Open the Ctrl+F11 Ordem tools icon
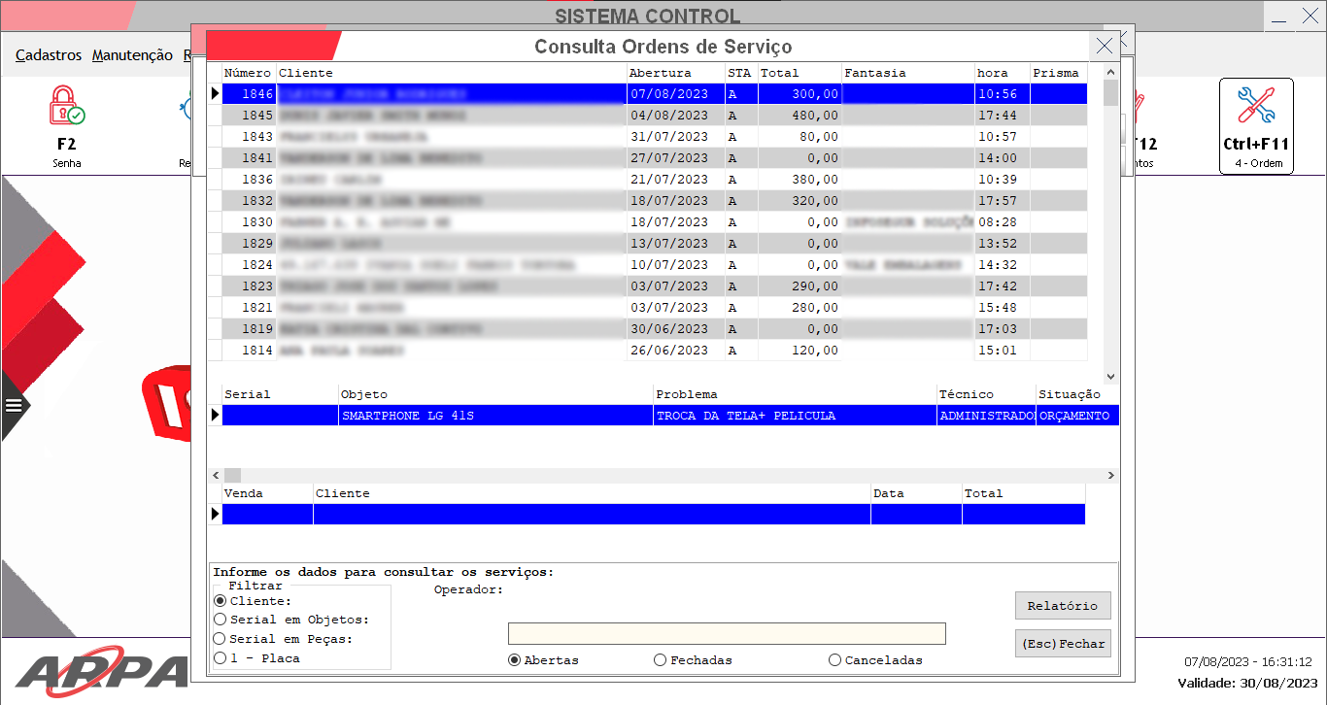 (1255, 105)
